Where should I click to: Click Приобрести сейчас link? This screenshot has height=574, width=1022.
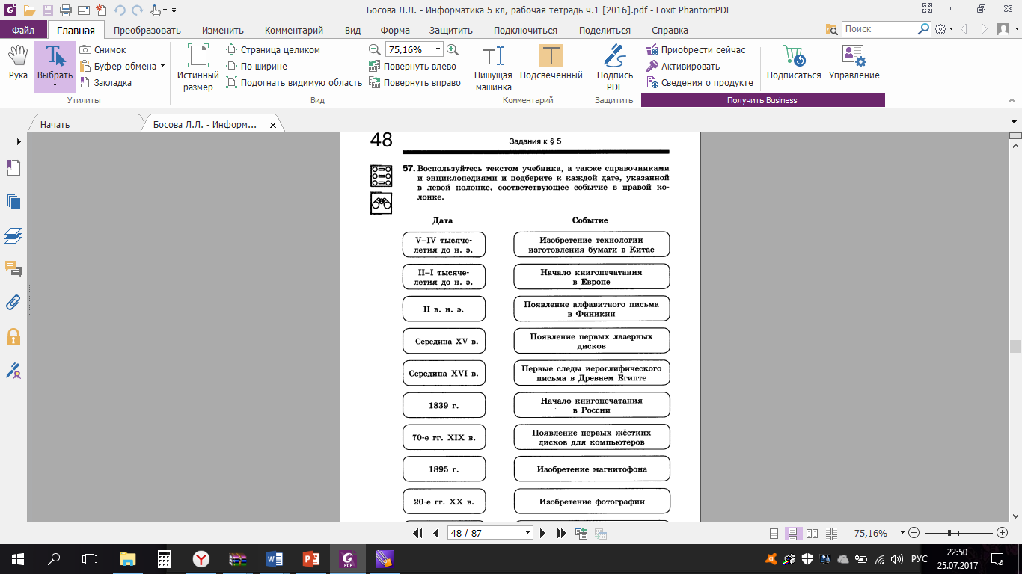pos(697,49)
